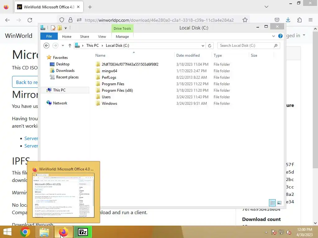The width and height of the screenshot is (318, 238).
Task: Click the Properties quick access toolbar icon
Action: point(53,28)
